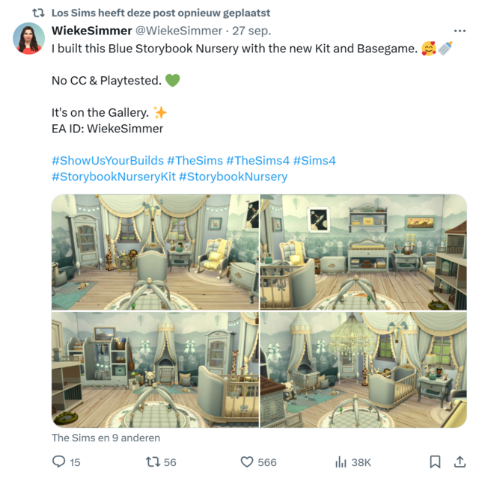Open the #StorybookNursery hashtag
Viewport: 479px width, 478px height.
233,177
